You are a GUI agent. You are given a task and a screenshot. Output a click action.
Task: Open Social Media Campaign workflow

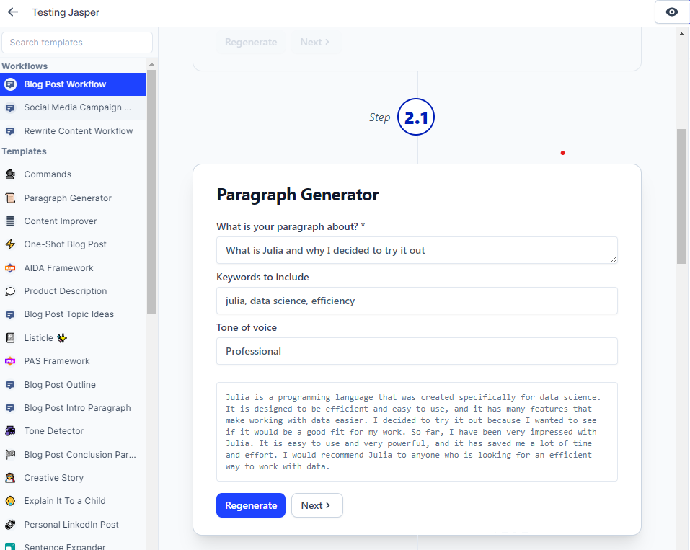coord(73,107)
